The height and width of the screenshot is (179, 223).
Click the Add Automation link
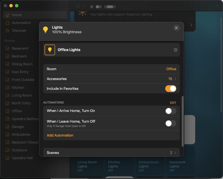pos(60,135)
